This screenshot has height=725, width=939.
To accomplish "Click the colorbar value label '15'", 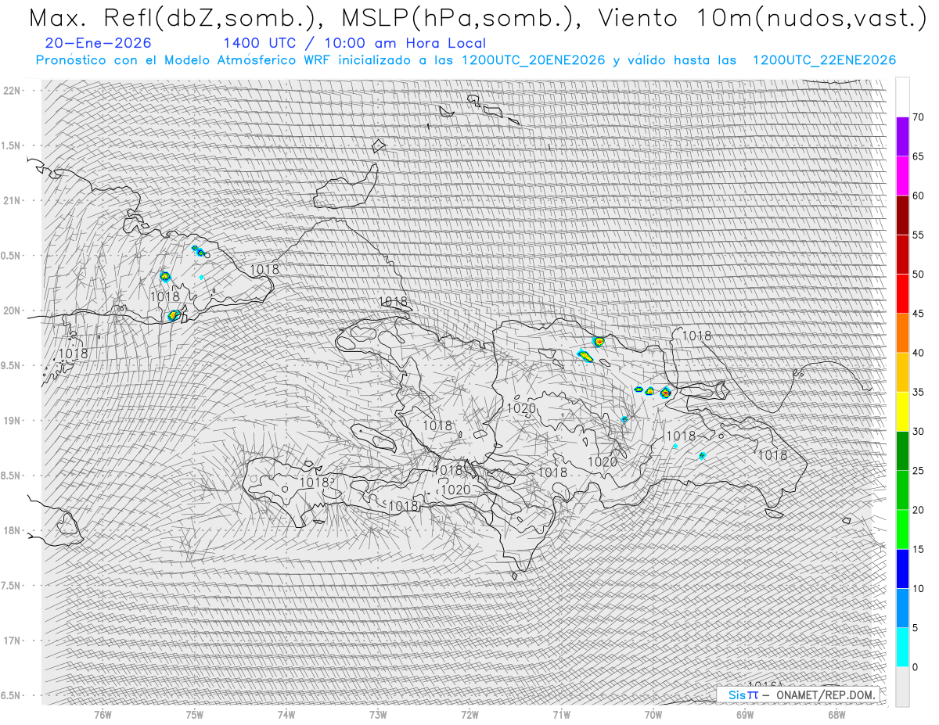I will (x=918, y=549).
